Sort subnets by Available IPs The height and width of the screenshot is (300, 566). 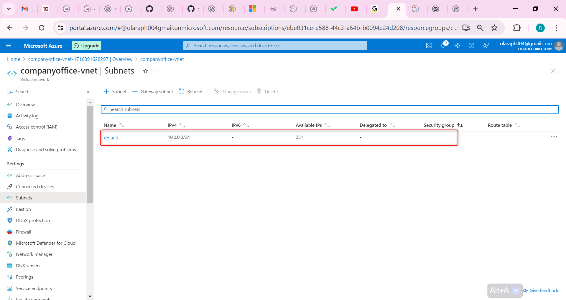[312, 125]
